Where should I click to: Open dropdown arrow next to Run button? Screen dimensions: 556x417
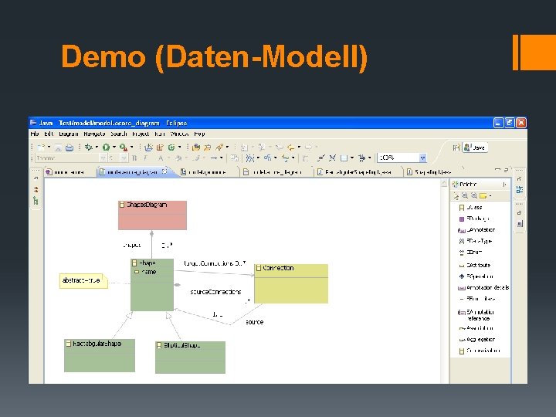click(114, 147)
